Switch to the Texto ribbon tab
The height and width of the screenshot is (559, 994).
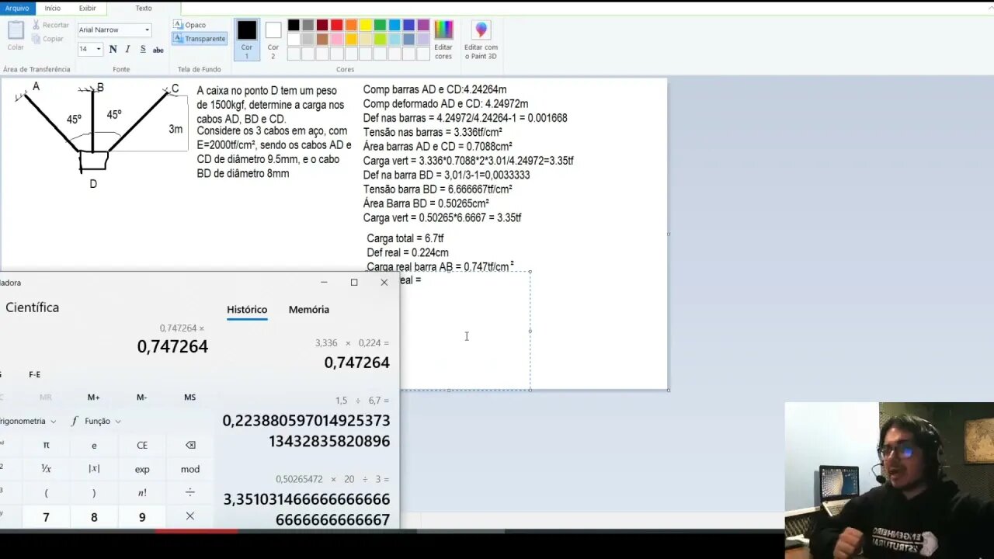click(x=144, y=8)
